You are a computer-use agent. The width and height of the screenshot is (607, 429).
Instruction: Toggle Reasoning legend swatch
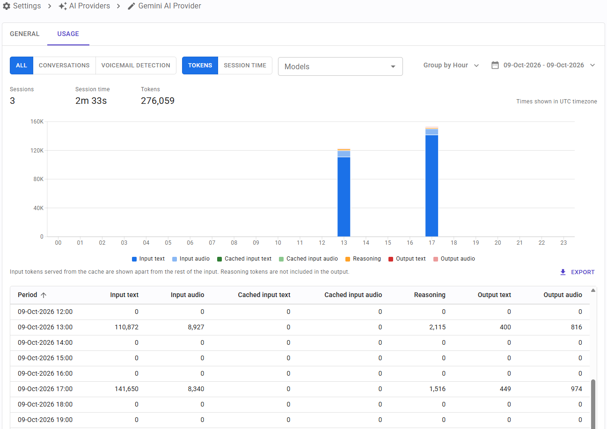[x=348, y=259]
